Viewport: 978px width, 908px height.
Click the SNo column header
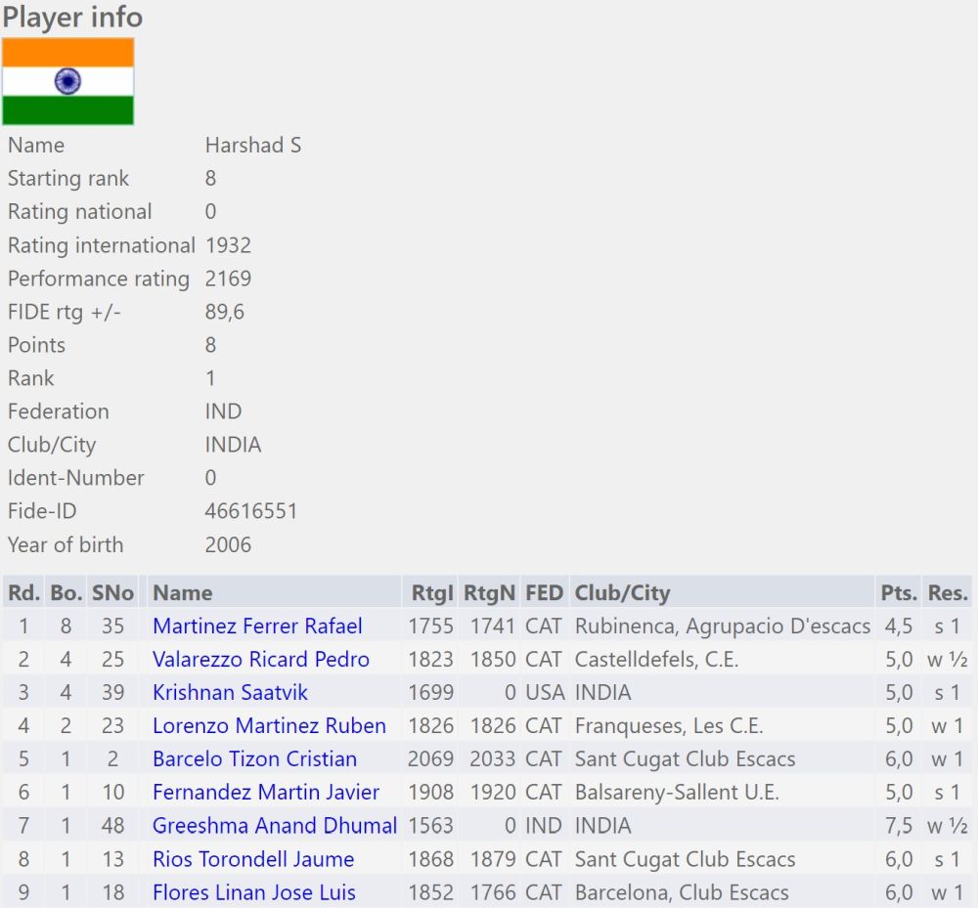pyautogui.click(x=112, y=593)
